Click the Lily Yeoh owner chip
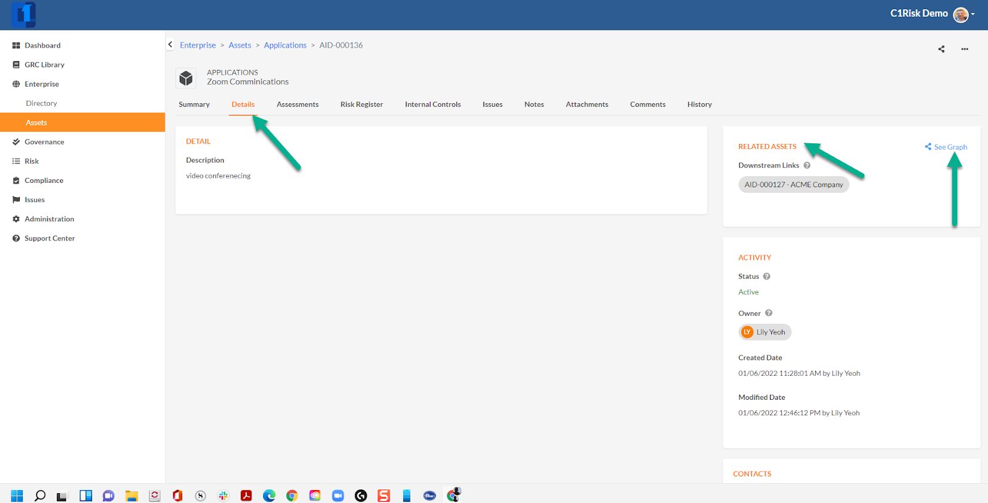Screen dimensions: 988x503 click(764, 332)
